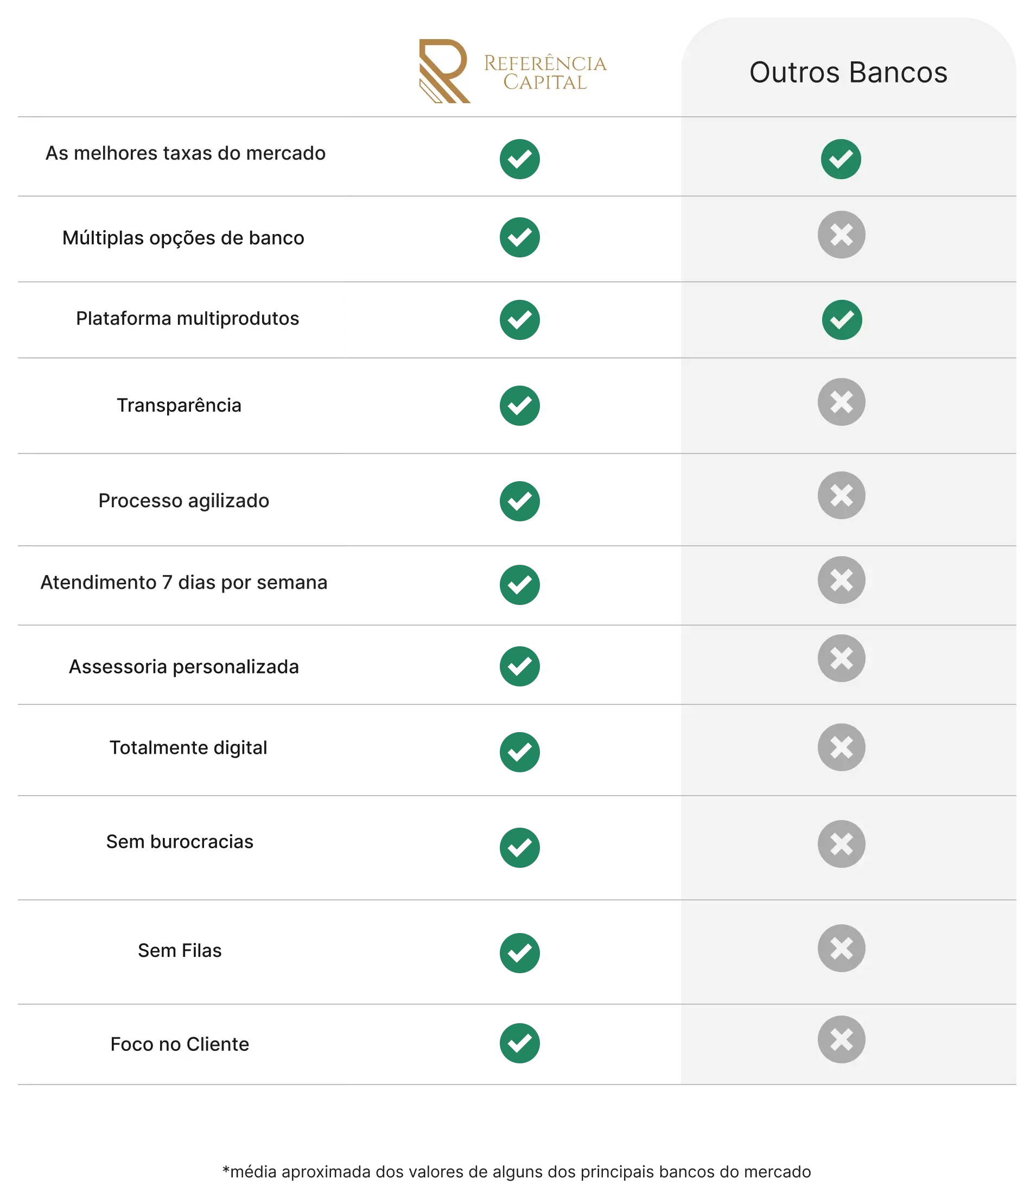The width and height of the screenshot is (1024, 1185).
Task: Click Outros Bancos check for Plataforma multiprodutos
Action: [x=842, y=320]
